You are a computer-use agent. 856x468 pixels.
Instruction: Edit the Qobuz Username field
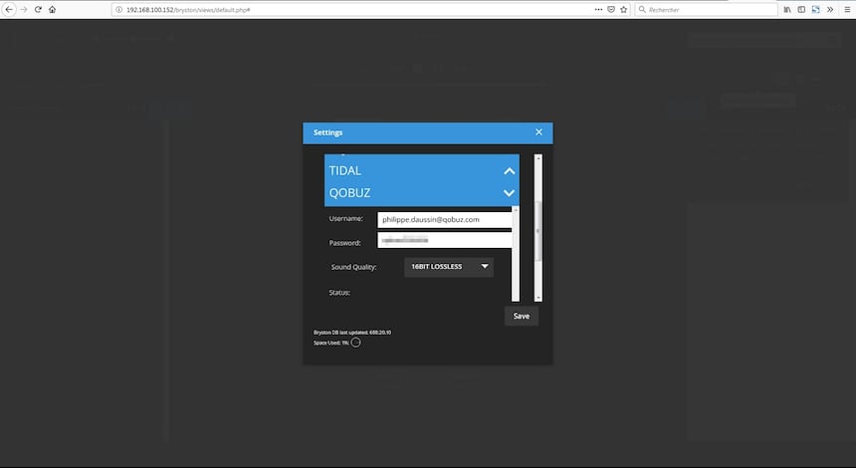(x=444, y=219)
